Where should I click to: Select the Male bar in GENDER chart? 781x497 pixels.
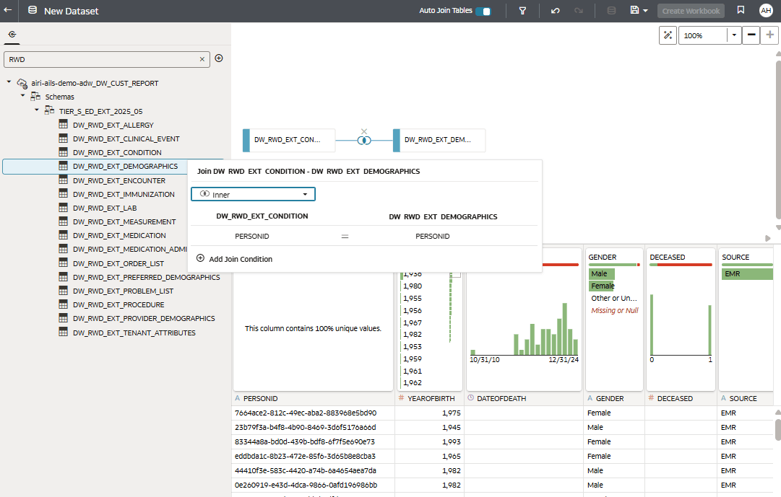pyautogui.click(x=602, y=273)
